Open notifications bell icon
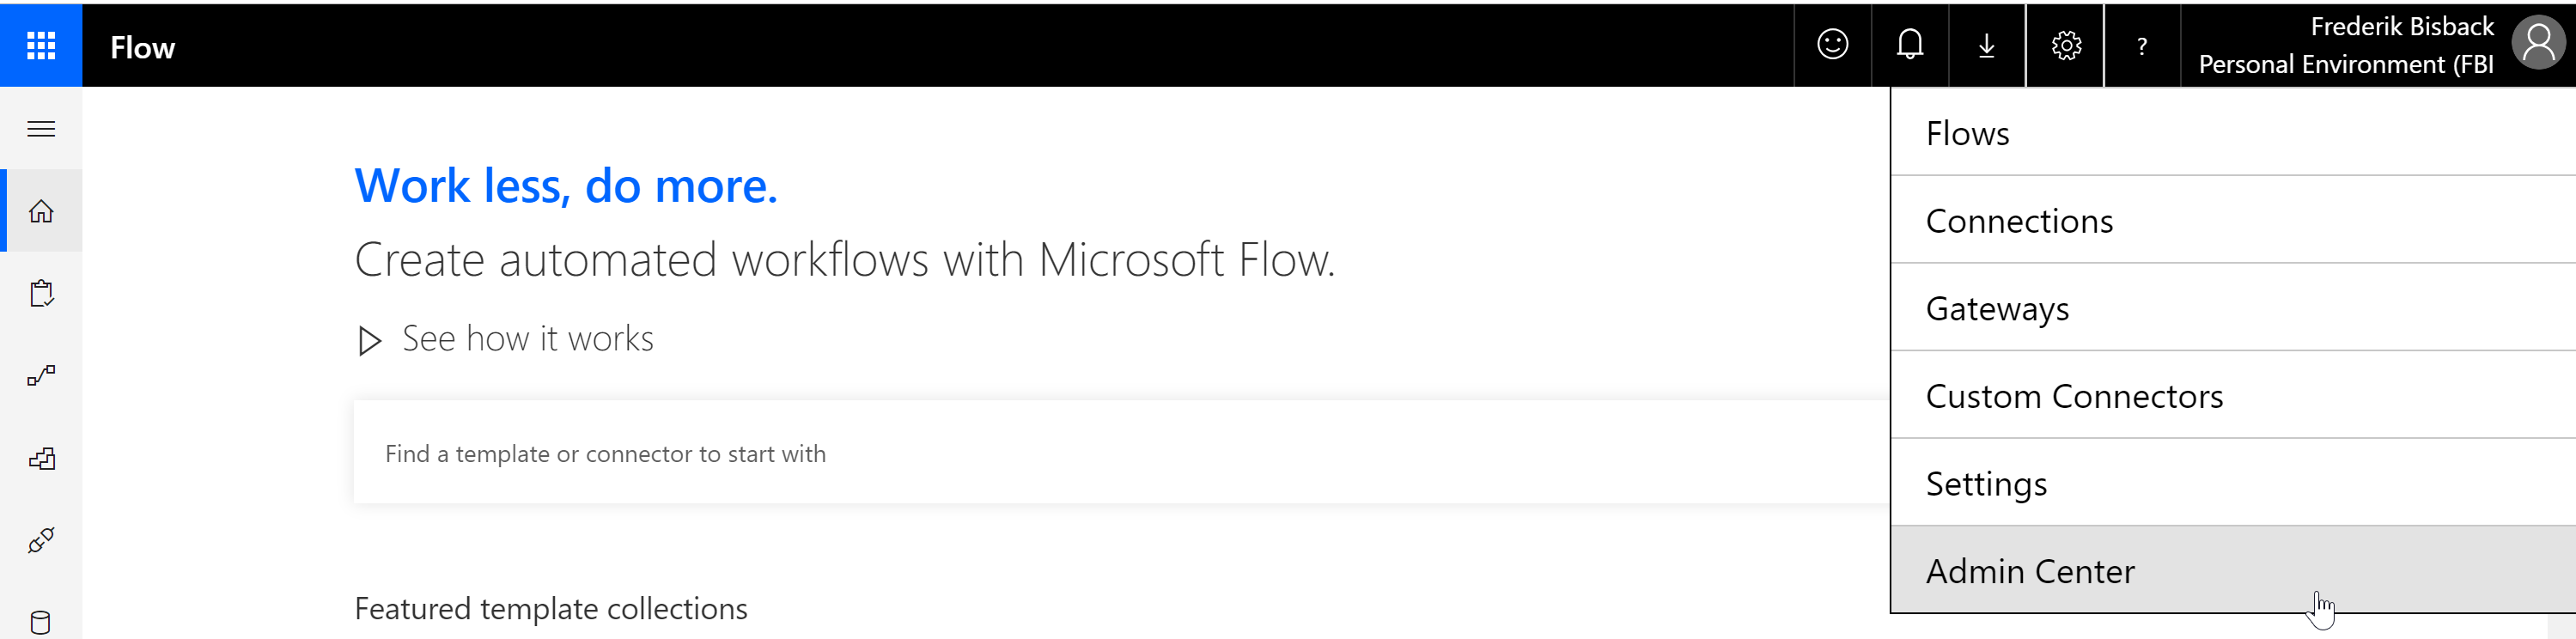2576x639 pixels. 1909,45
